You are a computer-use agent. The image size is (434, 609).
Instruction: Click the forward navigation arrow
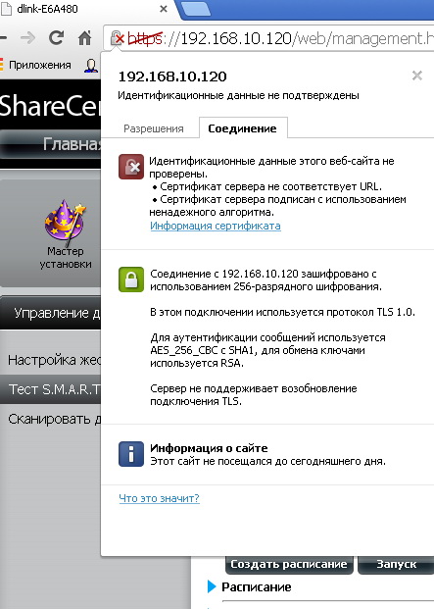click(x=28, y=37)
